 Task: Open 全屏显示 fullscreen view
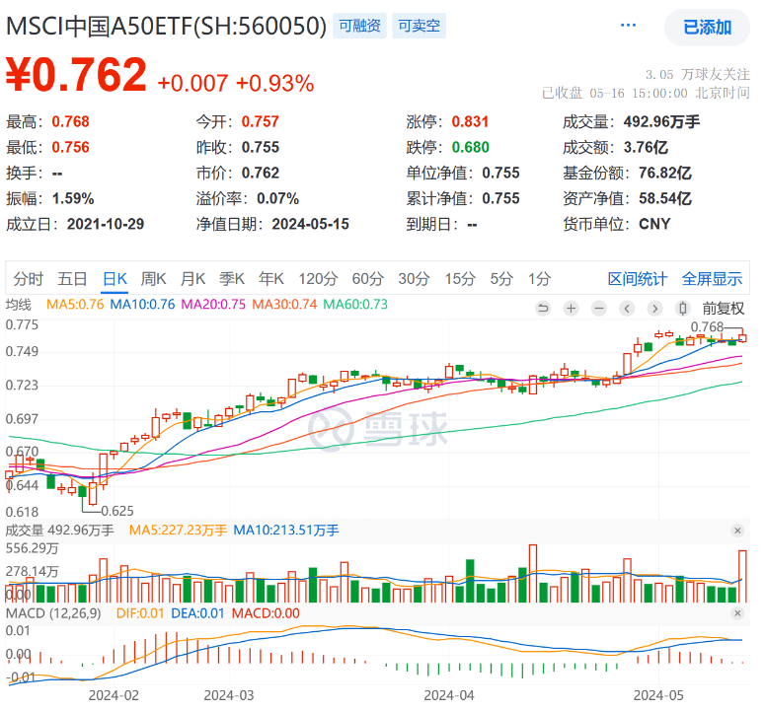(712, 279)
